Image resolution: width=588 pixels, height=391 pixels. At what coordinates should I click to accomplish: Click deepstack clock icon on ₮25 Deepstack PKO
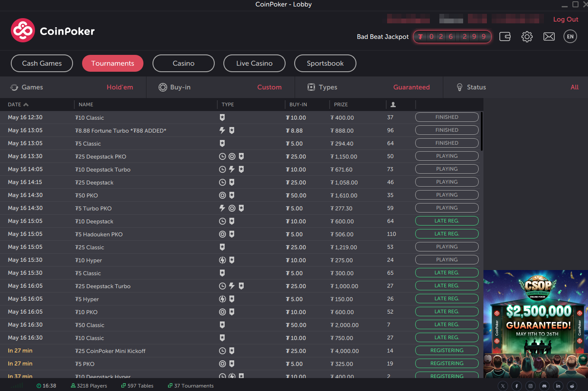222,156
